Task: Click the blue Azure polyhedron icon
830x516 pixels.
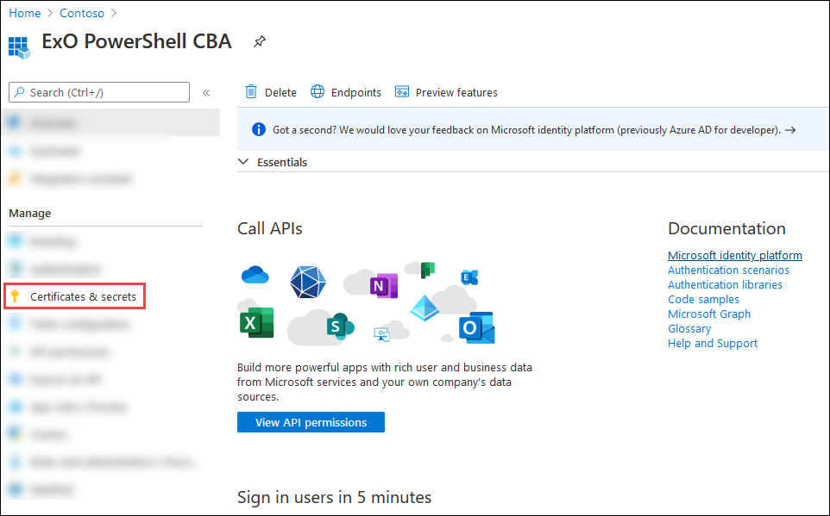Action: [x=307, y=283]
